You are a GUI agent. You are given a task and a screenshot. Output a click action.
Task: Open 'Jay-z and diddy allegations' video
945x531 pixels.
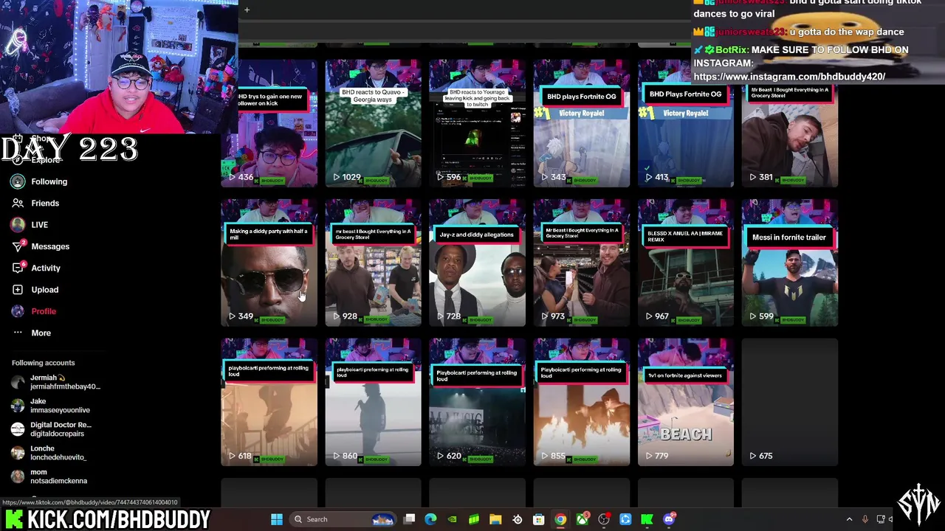477,263
